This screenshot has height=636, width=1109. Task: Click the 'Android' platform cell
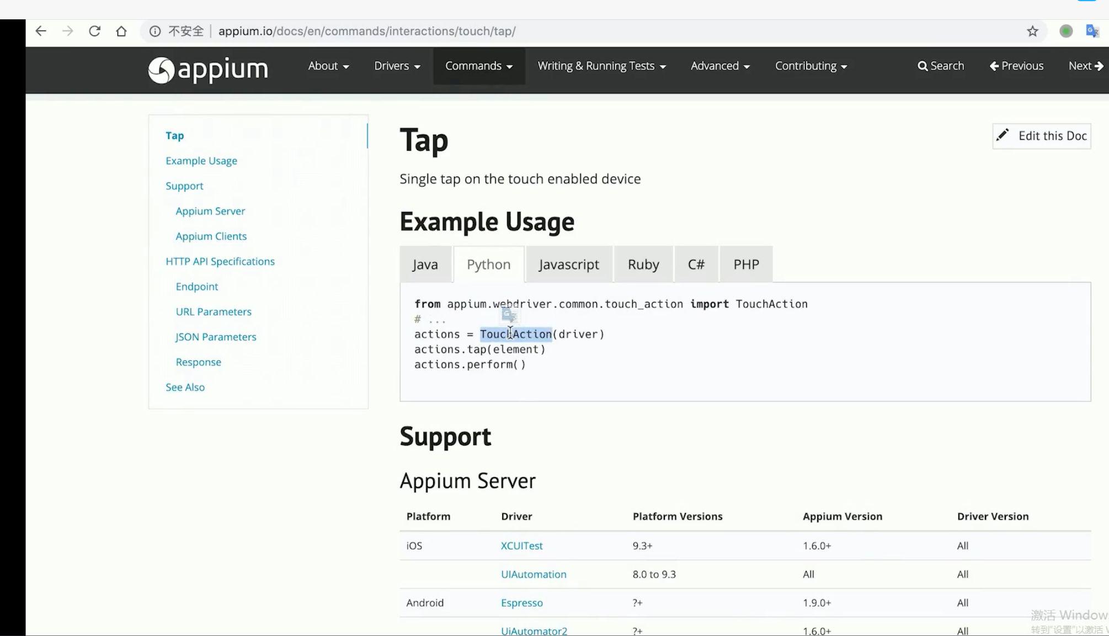point(425,603)
